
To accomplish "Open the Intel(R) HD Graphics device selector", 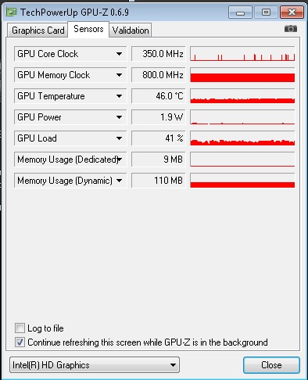I will click(x=95, y=365).
